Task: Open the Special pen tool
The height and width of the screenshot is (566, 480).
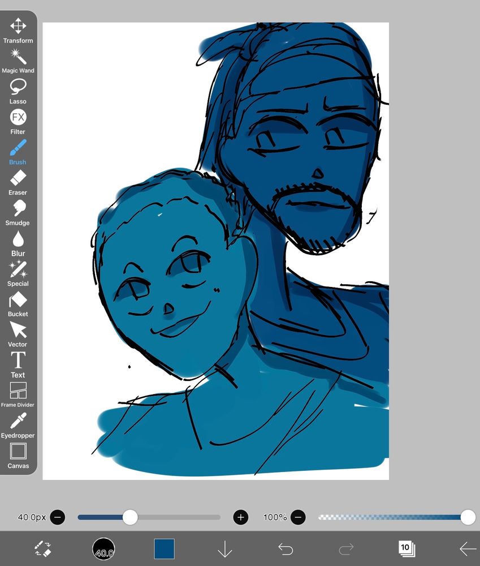Action: pyautogui.click(x=18, y=274)
